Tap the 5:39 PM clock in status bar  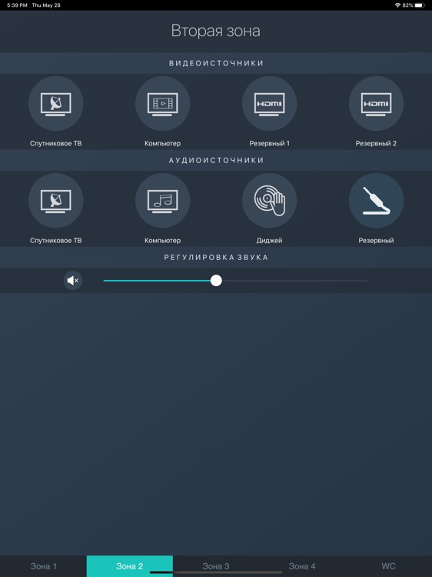17,5
